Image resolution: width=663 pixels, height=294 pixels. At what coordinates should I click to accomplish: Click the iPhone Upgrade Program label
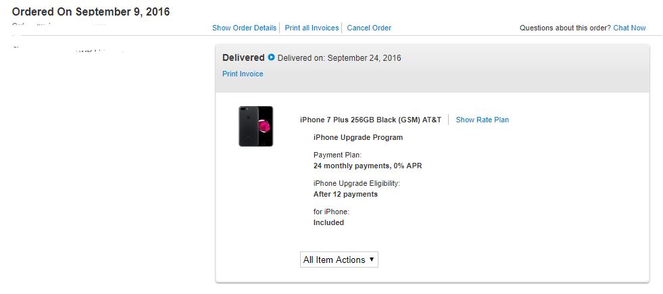coord(358,137)
